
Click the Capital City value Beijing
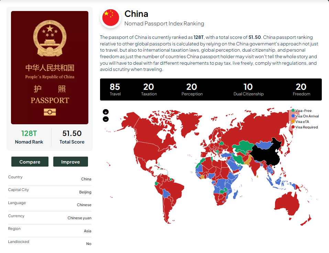click(x=85, y=192)
